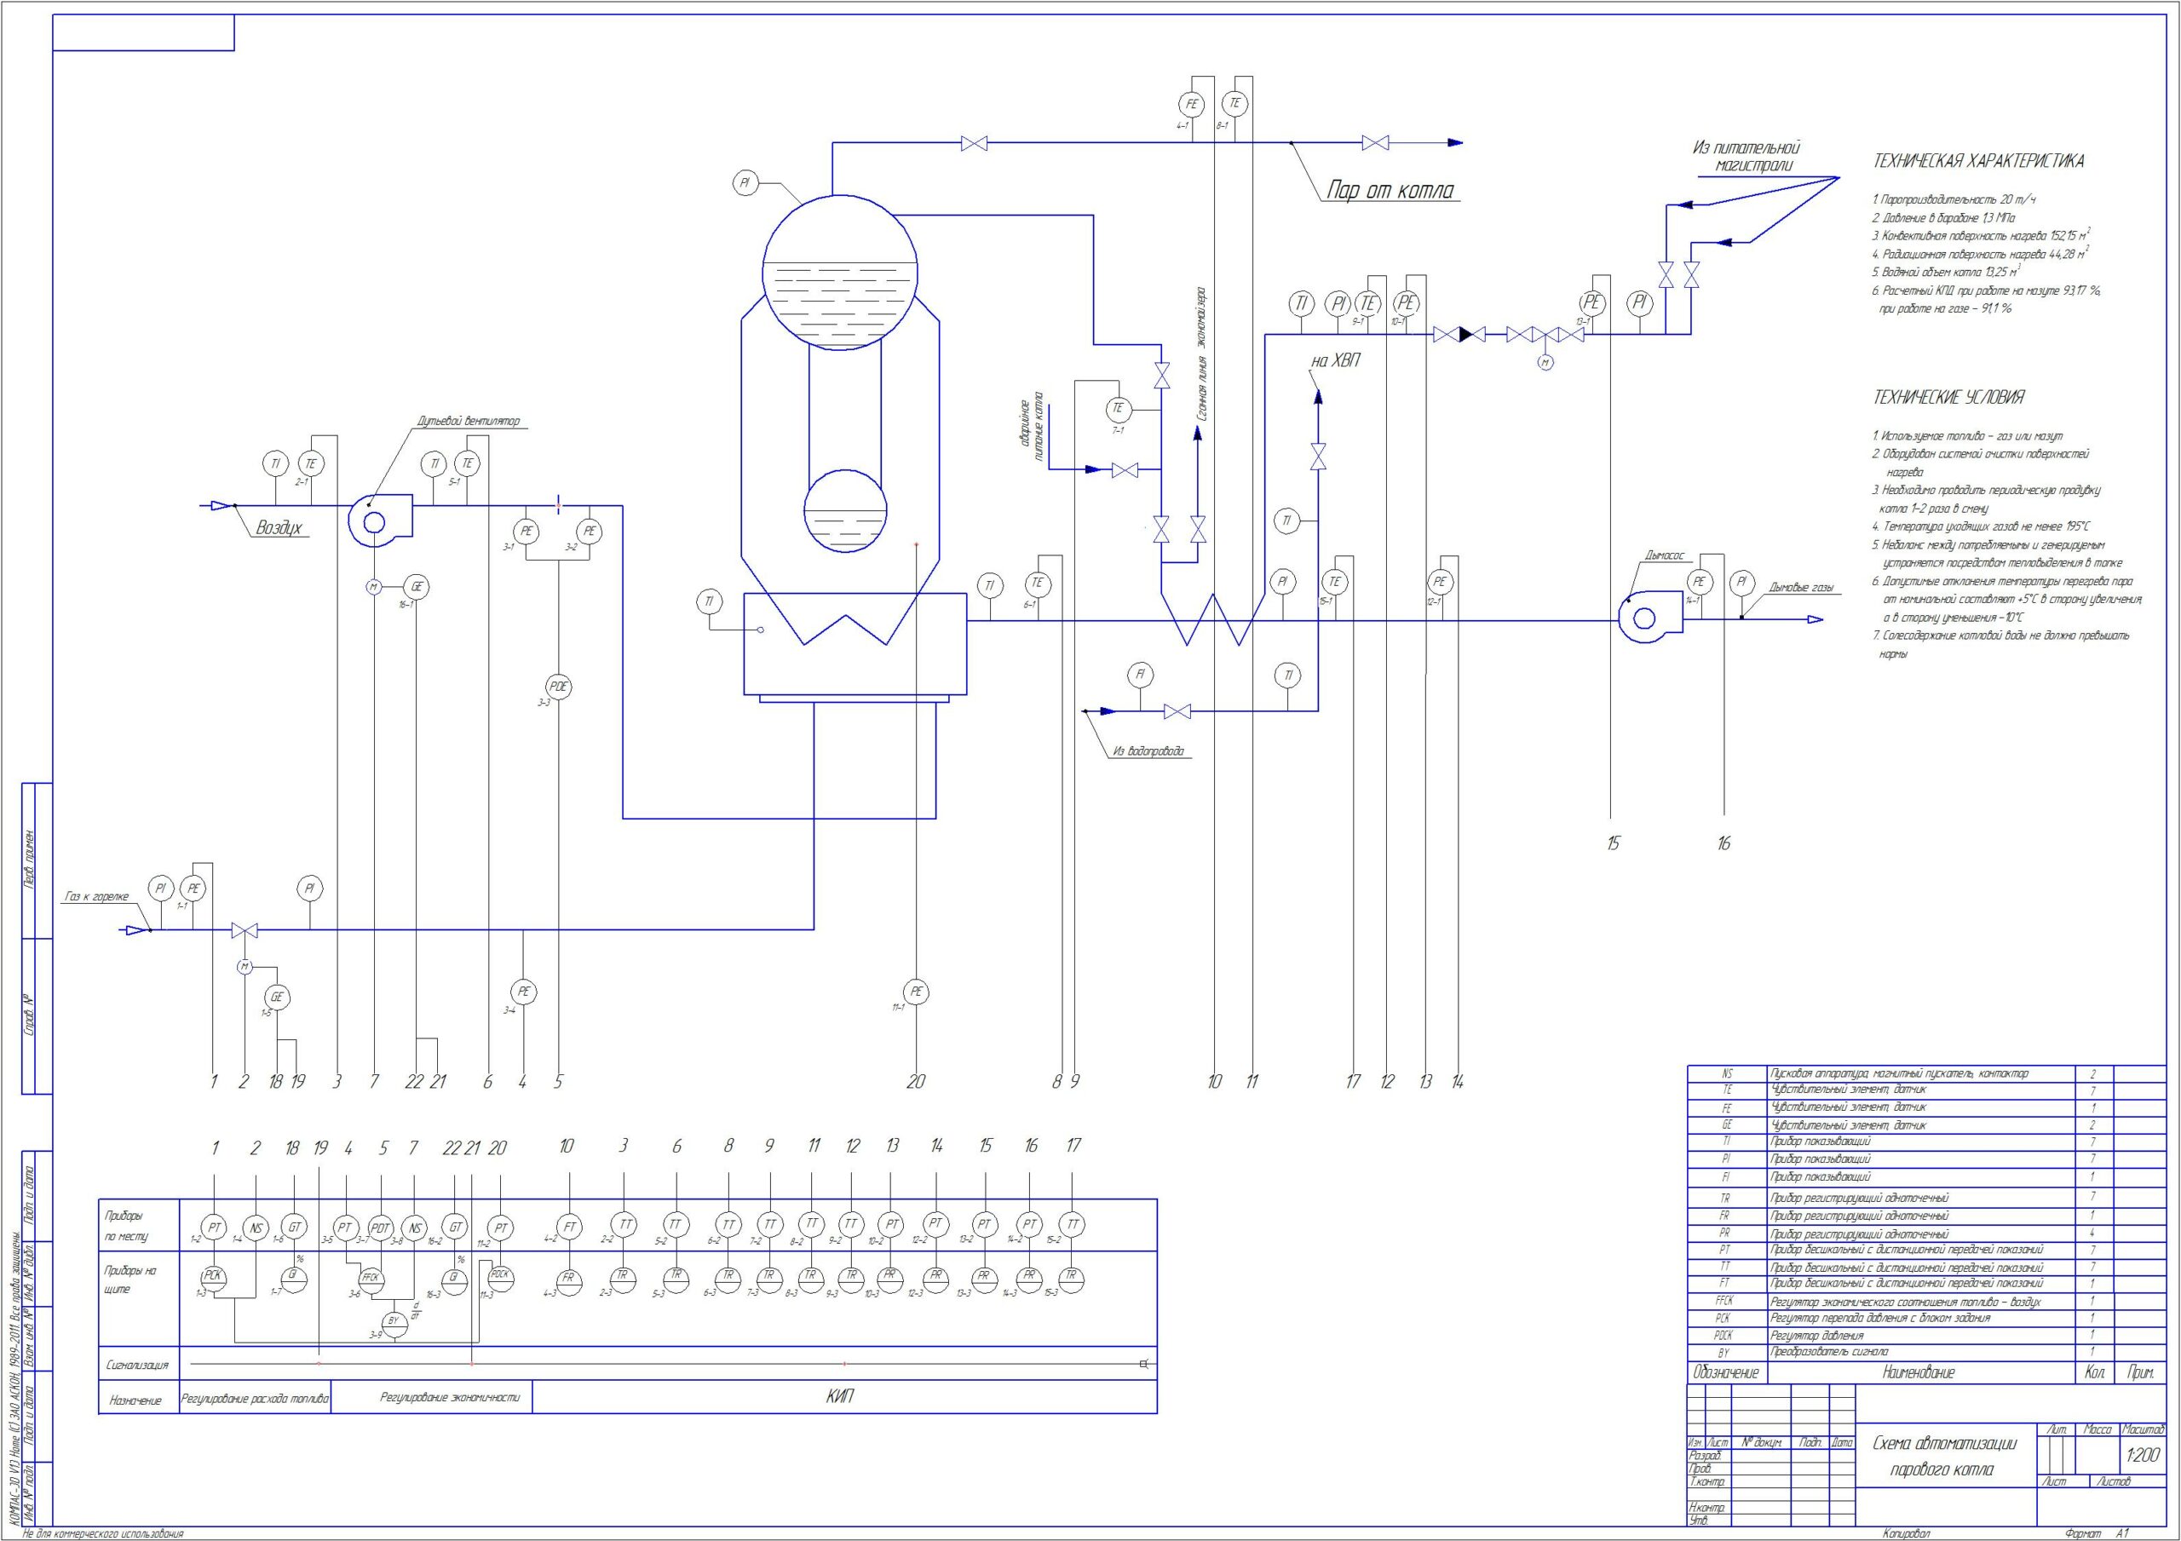Click the 'Дымовые газы' outlet label
2181x1541 pixels.
click(x=1803, y=586)
